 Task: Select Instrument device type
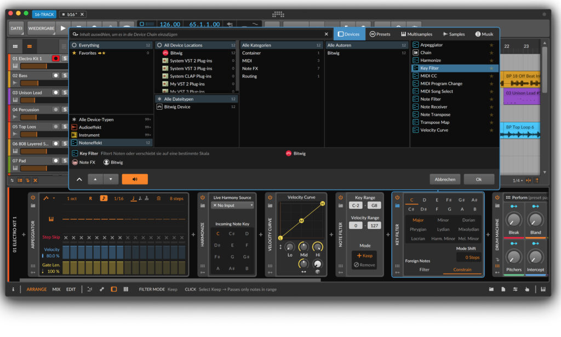pos(111,135)
